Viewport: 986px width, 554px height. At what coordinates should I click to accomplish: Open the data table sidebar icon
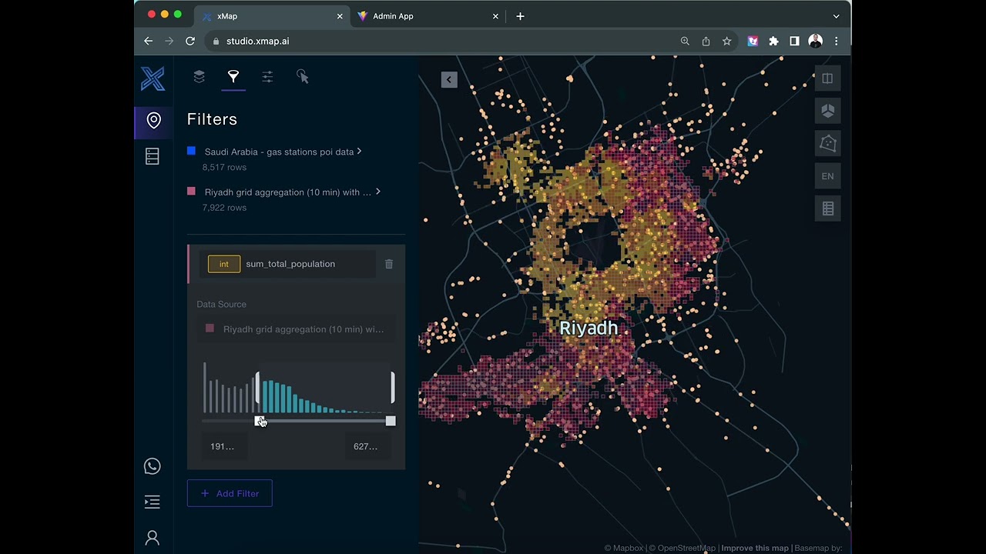[x=153, y=156]
